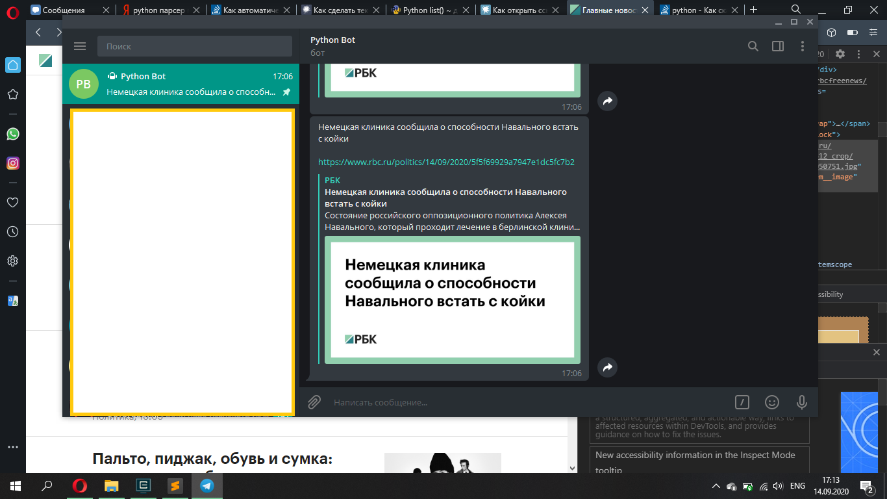This screenshot has width=887, height=499.
Task: Toggle the Telegram right info sidebar
Action: pyautogui.click(x=778, y=46)
